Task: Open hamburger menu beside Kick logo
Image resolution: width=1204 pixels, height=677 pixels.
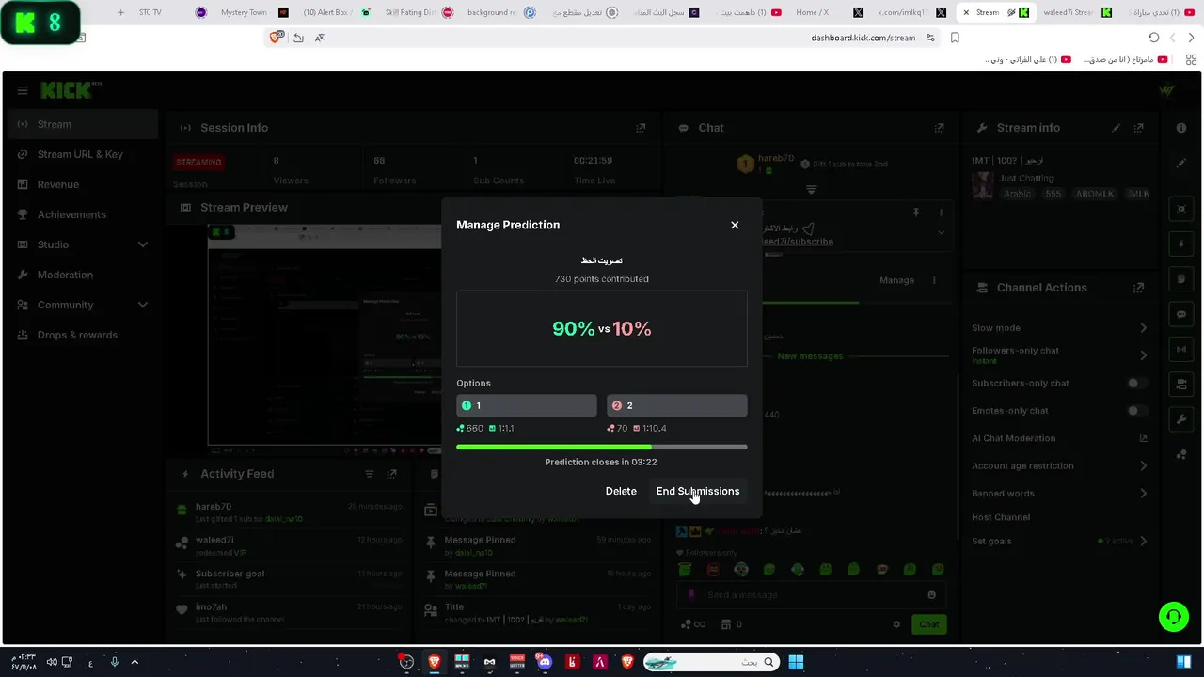Action: click(22, 90)
